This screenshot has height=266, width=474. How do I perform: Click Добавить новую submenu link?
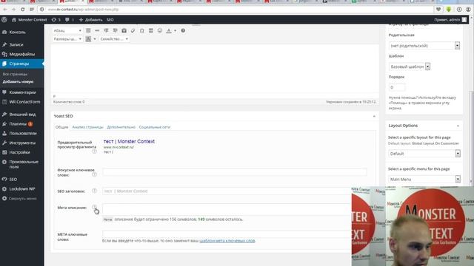point(18,82)
